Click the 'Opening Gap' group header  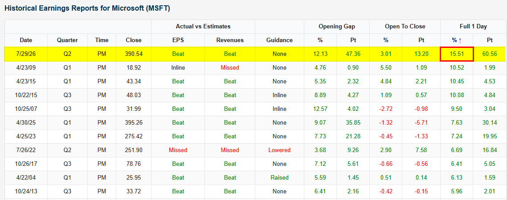click(x=337, y=27)
